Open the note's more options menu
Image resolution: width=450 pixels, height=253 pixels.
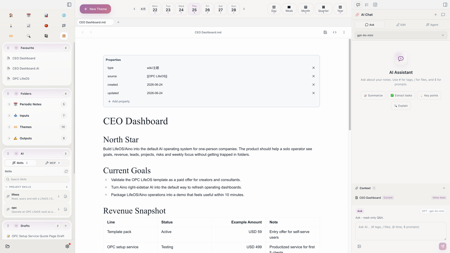[x=344, y=32]
